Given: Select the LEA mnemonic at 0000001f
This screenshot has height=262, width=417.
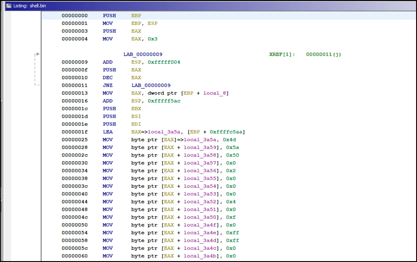Looking at the screenshot, I should pyautogui.click(x=107, y=132).
